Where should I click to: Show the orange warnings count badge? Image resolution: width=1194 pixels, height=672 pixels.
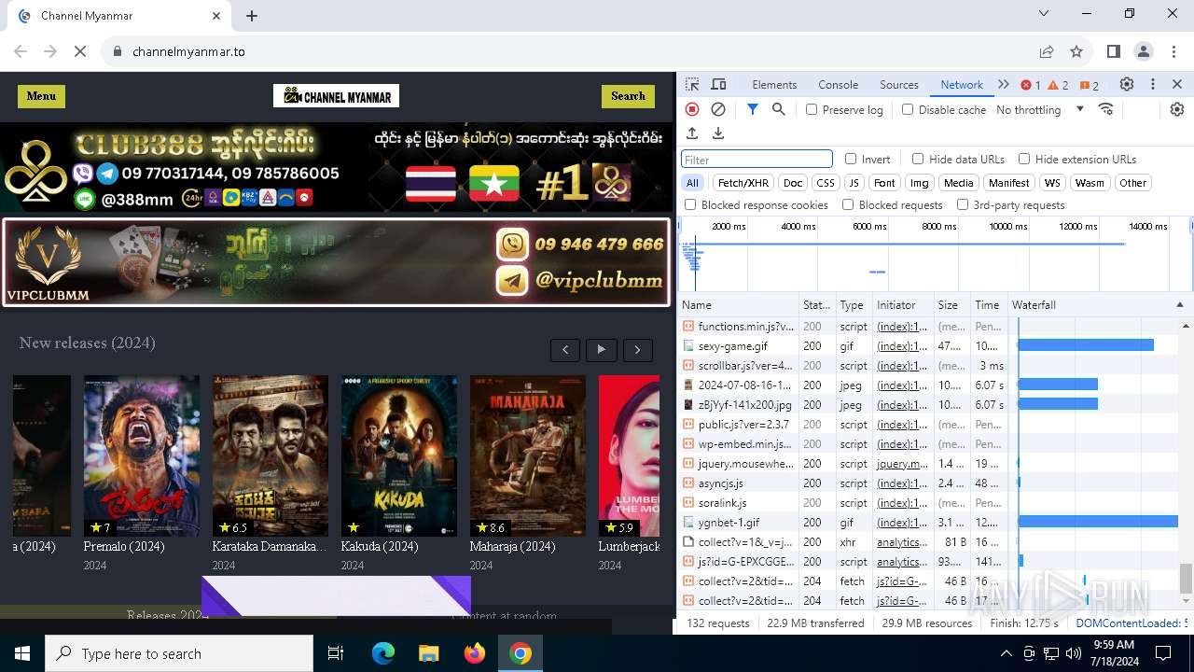click(1059, 85)
